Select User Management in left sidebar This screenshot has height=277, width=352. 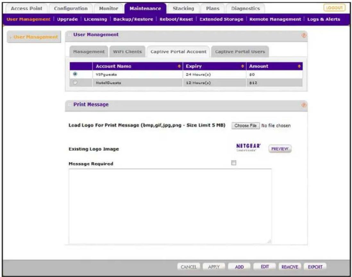coord(34,37)
